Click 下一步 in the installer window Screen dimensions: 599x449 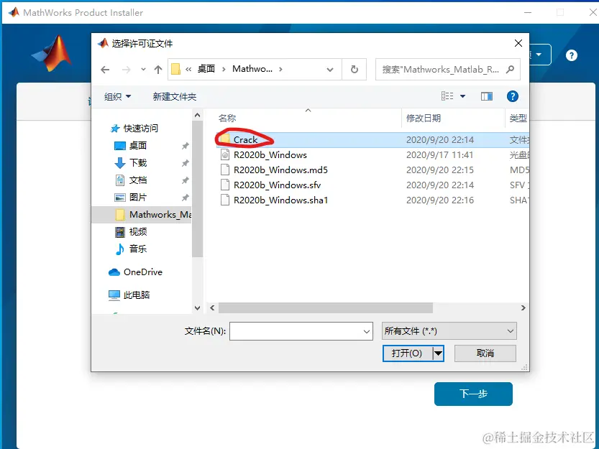[473, 394]
